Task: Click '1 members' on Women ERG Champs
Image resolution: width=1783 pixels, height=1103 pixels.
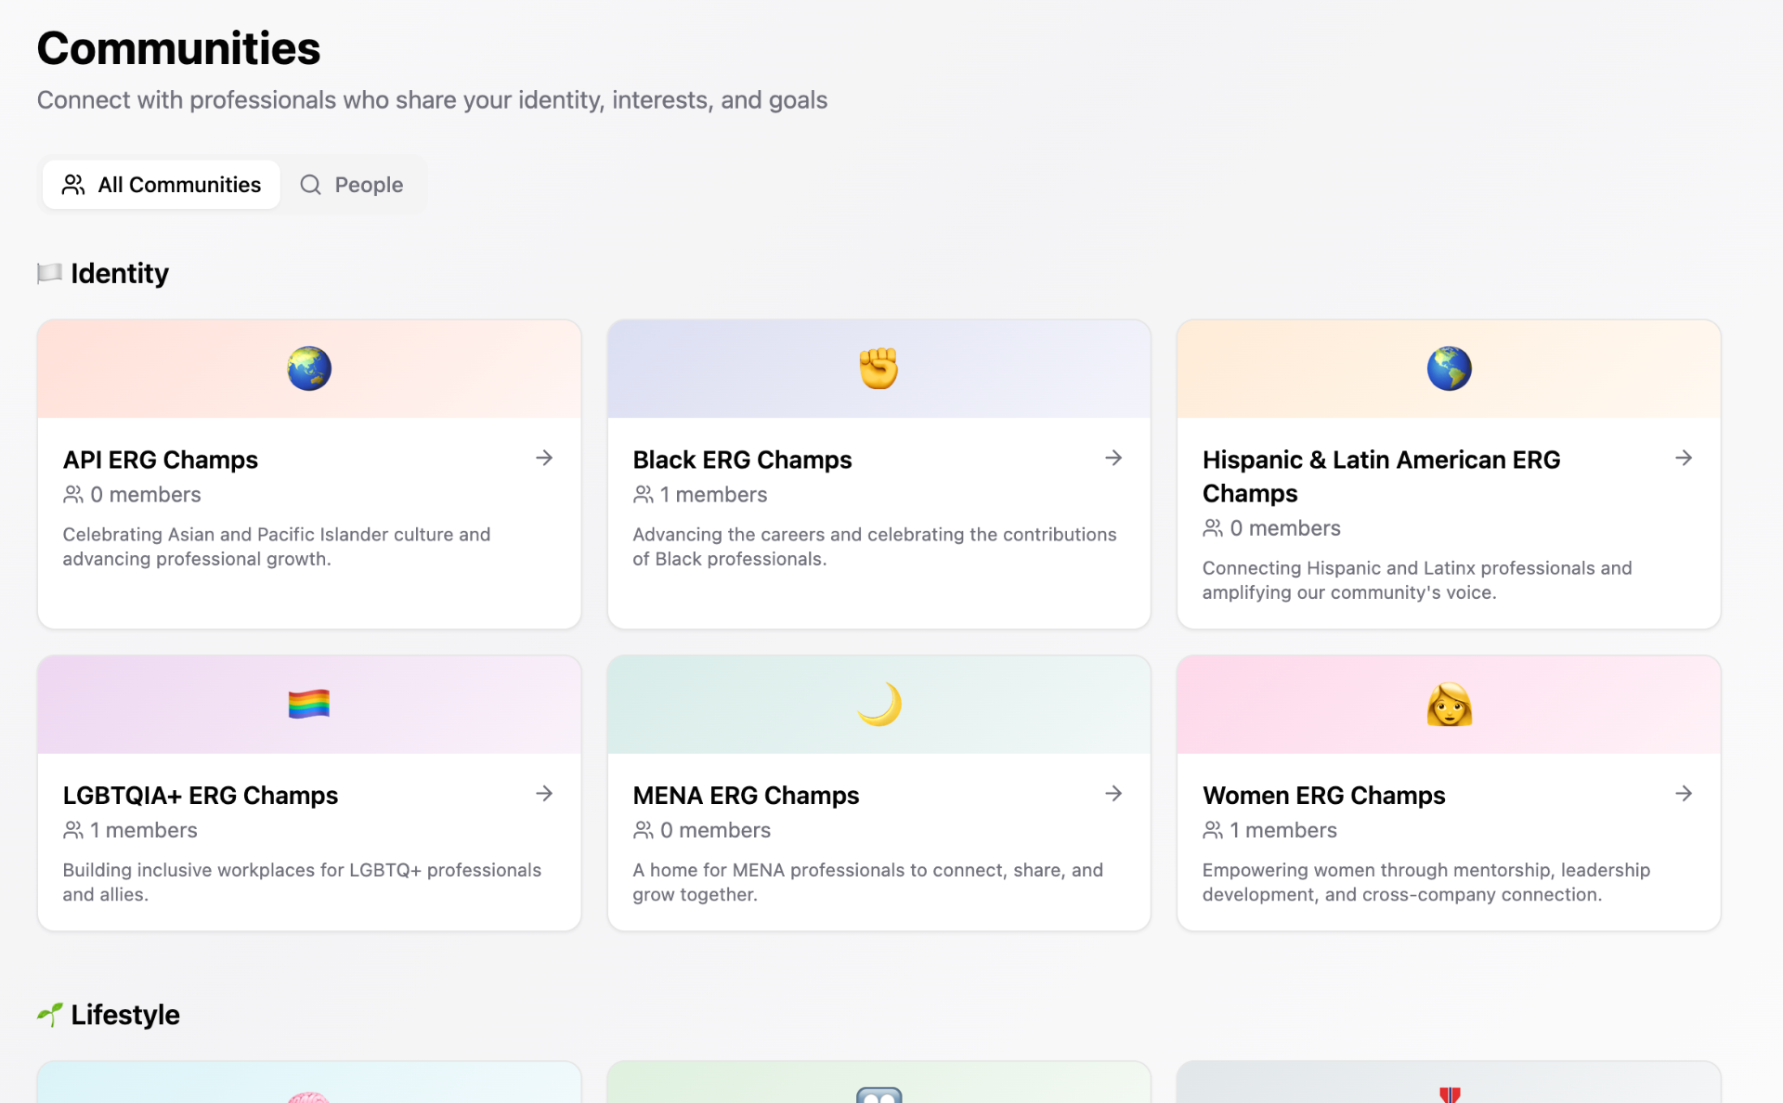Action: (x=1283, y=830)
